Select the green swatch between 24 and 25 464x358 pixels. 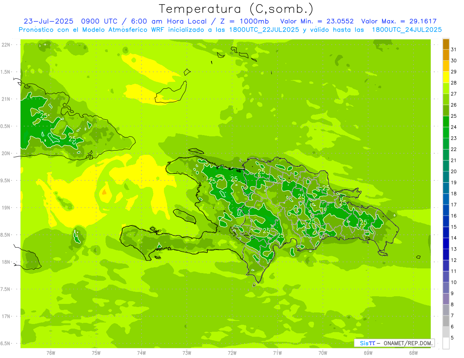tap(446, 122)
